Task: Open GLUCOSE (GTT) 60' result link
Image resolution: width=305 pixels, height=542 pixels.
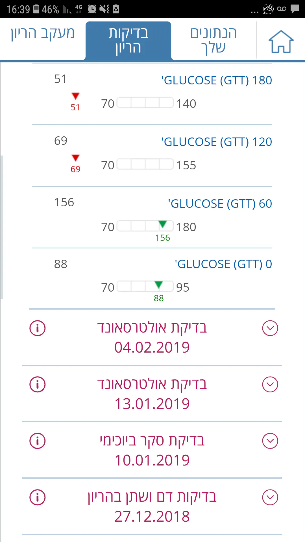Action: (x=220, y=204)
